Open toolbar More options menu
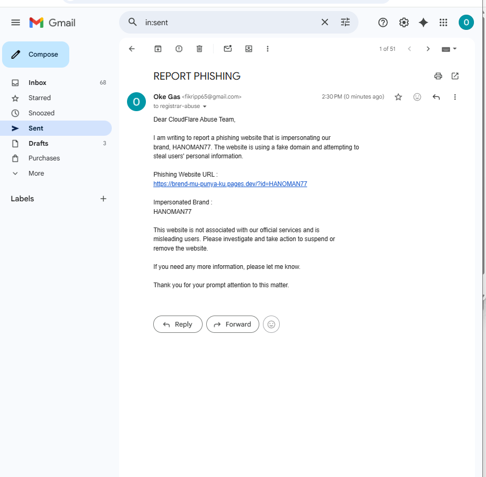Image resolution: width=486 pixels, height=477 pixels. pos(268,49)
